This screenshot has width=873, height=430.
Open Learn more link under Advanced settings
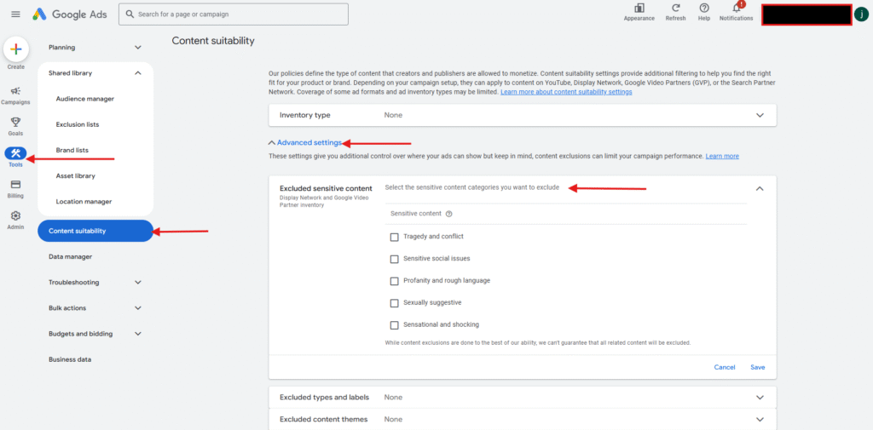pos(722,157)
